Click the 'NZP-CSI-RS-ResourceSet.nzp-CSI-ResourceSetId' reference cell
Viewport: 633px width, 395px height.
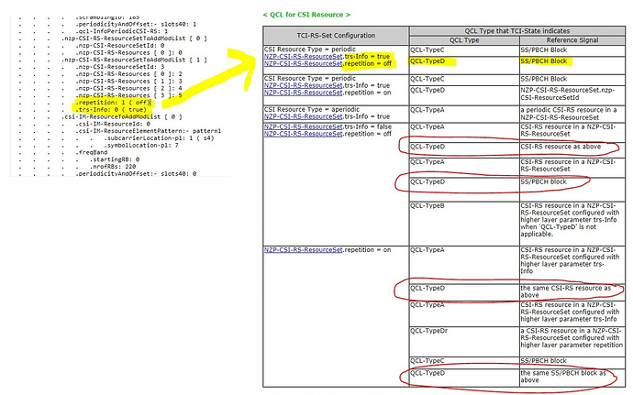tap(572, 94)
